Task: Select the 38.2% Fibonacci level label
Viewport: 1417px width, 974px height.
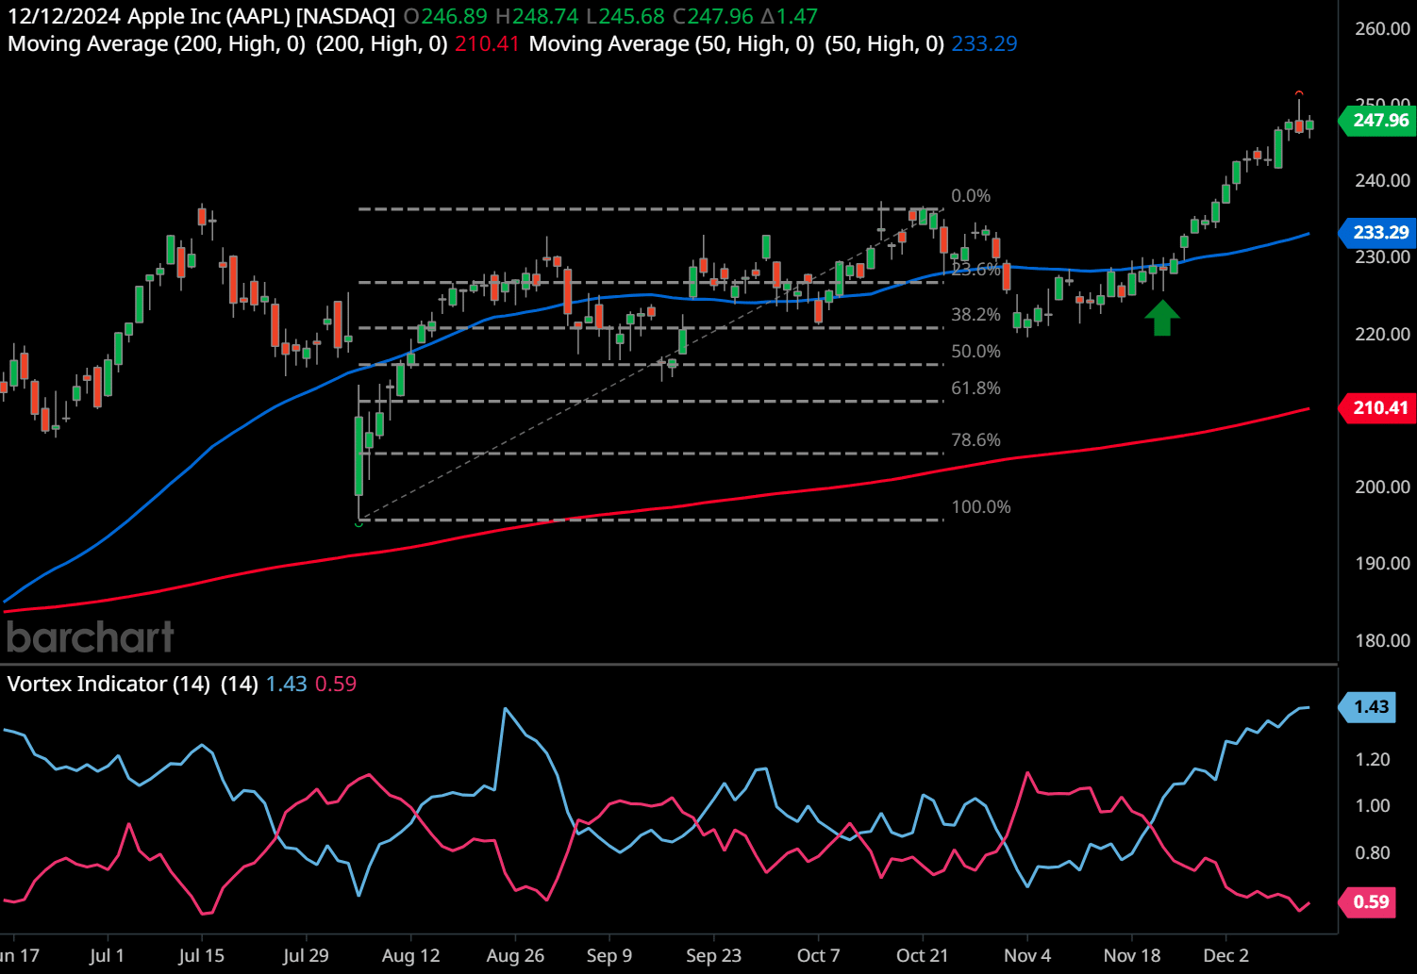Action: coord(975,314)
